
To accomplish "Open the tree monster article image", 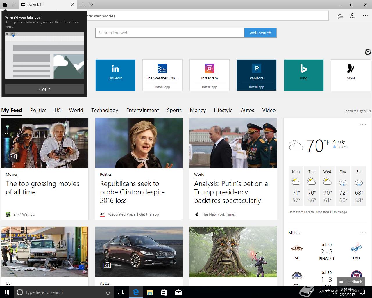I will 233,252.
